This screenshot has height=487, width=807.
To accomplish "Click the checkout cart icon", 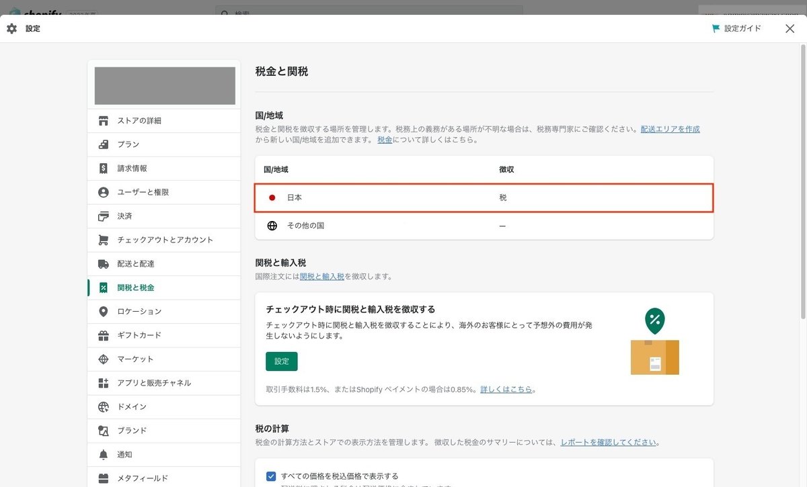I will click(x=103, y=240).
